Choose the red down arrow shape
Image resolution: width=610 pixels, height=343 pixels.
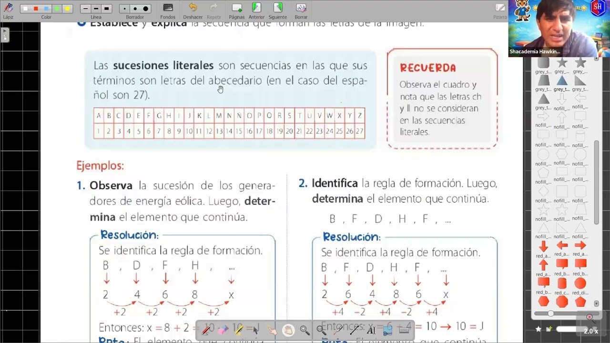[543, 246]
